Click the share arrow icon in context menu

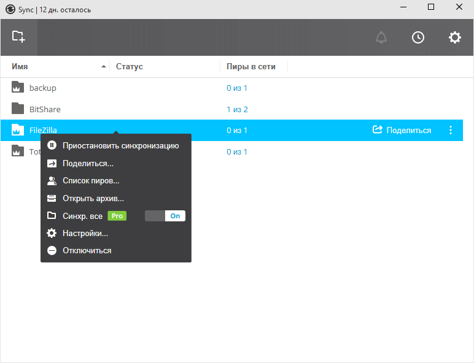pyautogui.click(x=52, y=163)
